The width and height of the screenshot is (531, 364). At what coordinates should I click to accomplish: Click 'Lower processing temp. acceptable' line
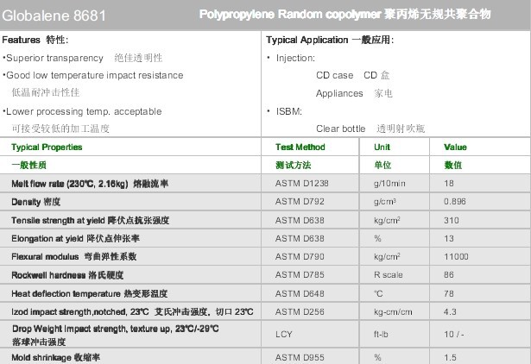pos(82,111)
